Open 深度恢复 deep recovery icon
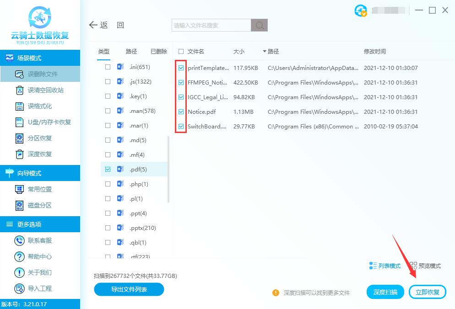This screenshot has height=309, width=455. tap(19, 154)
